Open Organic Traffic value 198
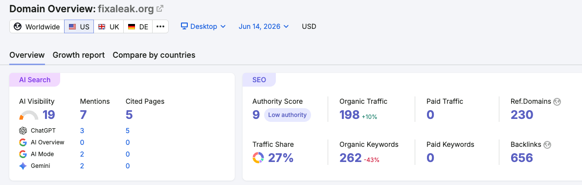The height and width of the screenshot is (185, 582). (350, 115)
